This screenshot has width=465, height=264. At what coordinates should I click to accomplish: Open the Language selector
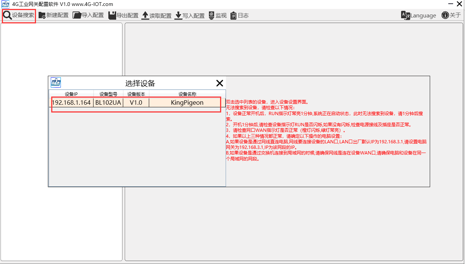click(x=419, y=15)
